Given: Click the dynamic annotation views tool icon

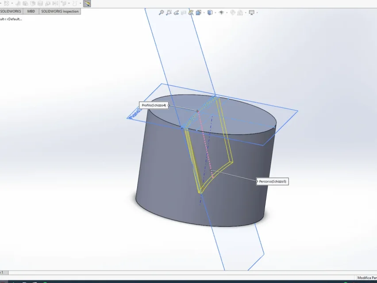Looking at the screenshot, I should 191,12.
